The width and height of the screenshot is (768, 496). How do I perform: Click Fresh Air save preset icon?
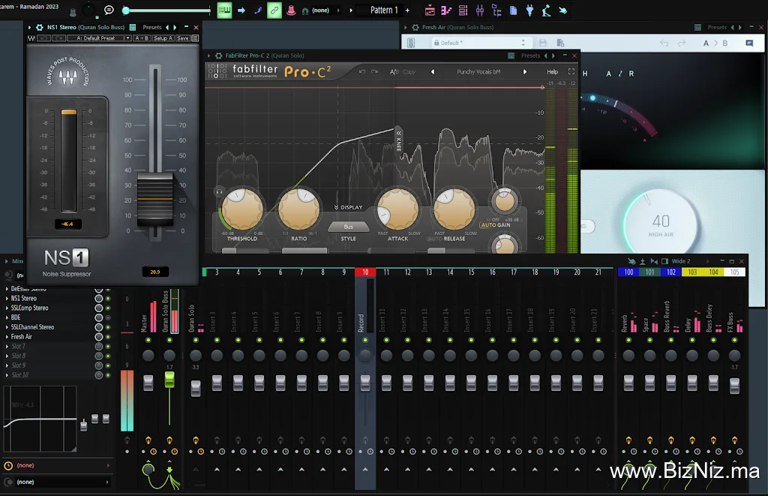tap(543, 43)
